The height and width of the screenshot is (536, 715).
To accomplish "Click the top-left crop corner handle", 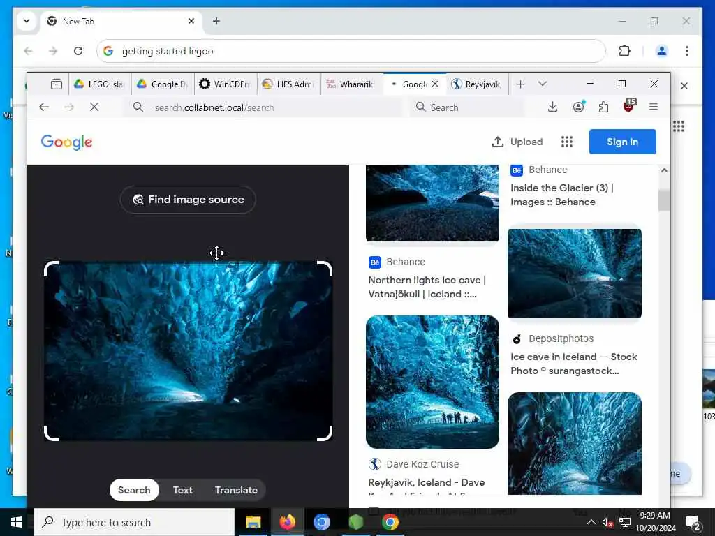I will tap(52, 269).
